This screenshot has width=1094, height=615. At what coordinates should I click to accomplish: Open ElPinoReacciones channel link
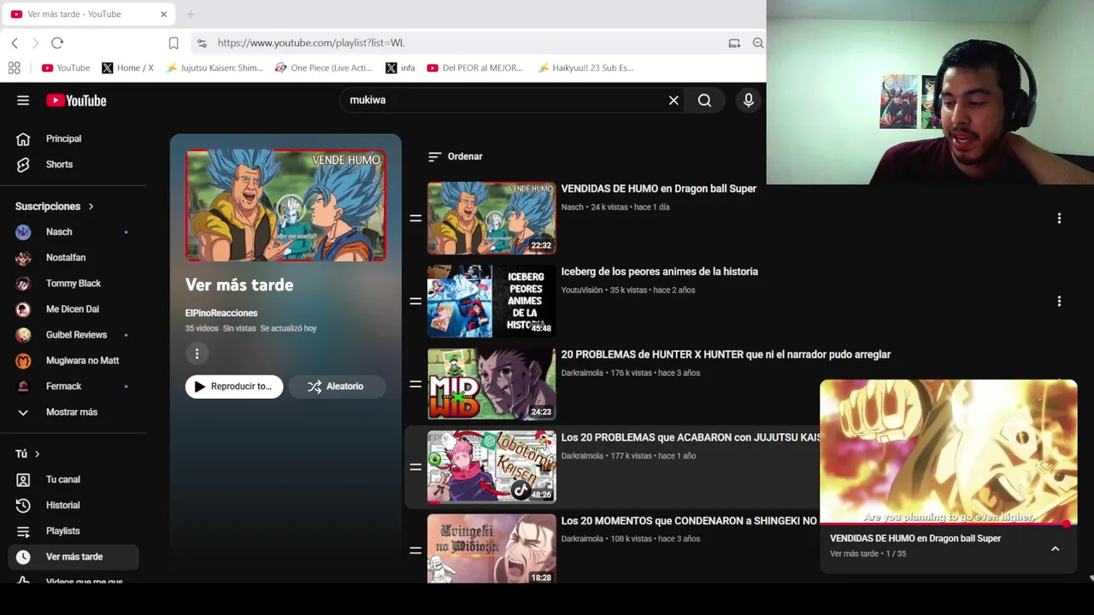221,313
